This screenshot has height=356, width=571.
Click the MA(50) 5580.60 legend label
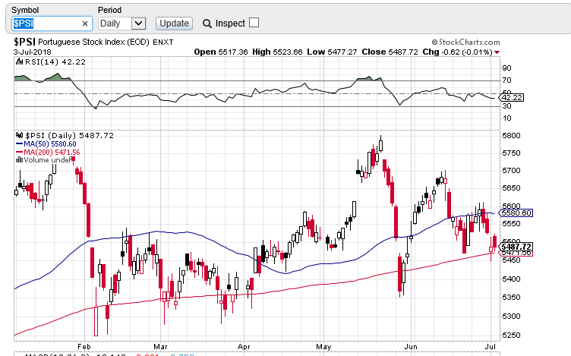[x=50, y=143]
